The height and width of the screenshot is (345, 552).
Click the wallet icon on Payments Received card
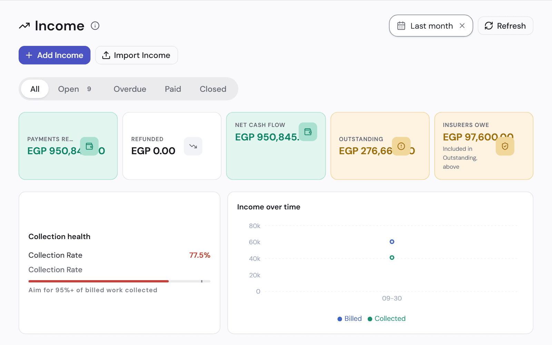(89, 146)
